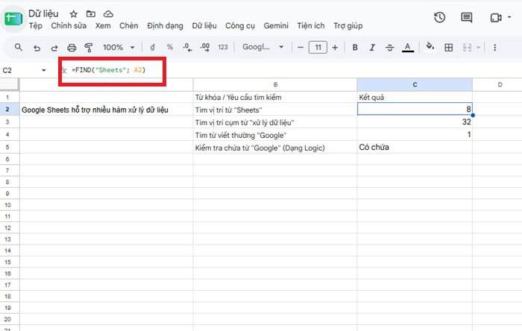
Task: Open the Tệp menu
Action: (36, 26)
